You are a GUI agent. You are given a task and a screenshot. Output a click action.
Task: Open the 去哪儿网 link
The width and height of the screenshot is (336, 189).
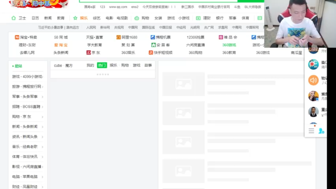click(x=27, y=52)
